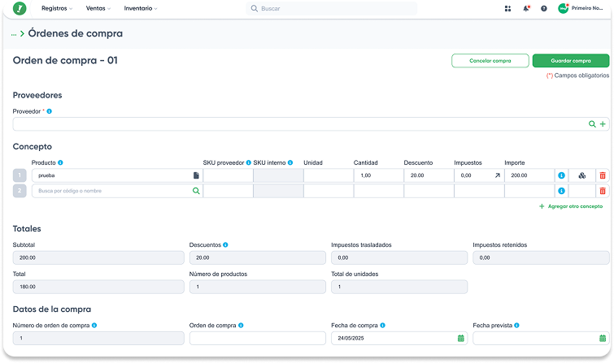Click Unidad field in row 1

[329, 175]
